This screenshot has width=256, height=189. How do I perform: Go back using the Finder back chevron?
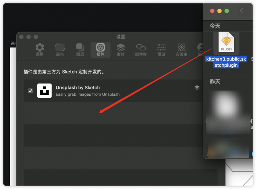[x=241, y=11]
